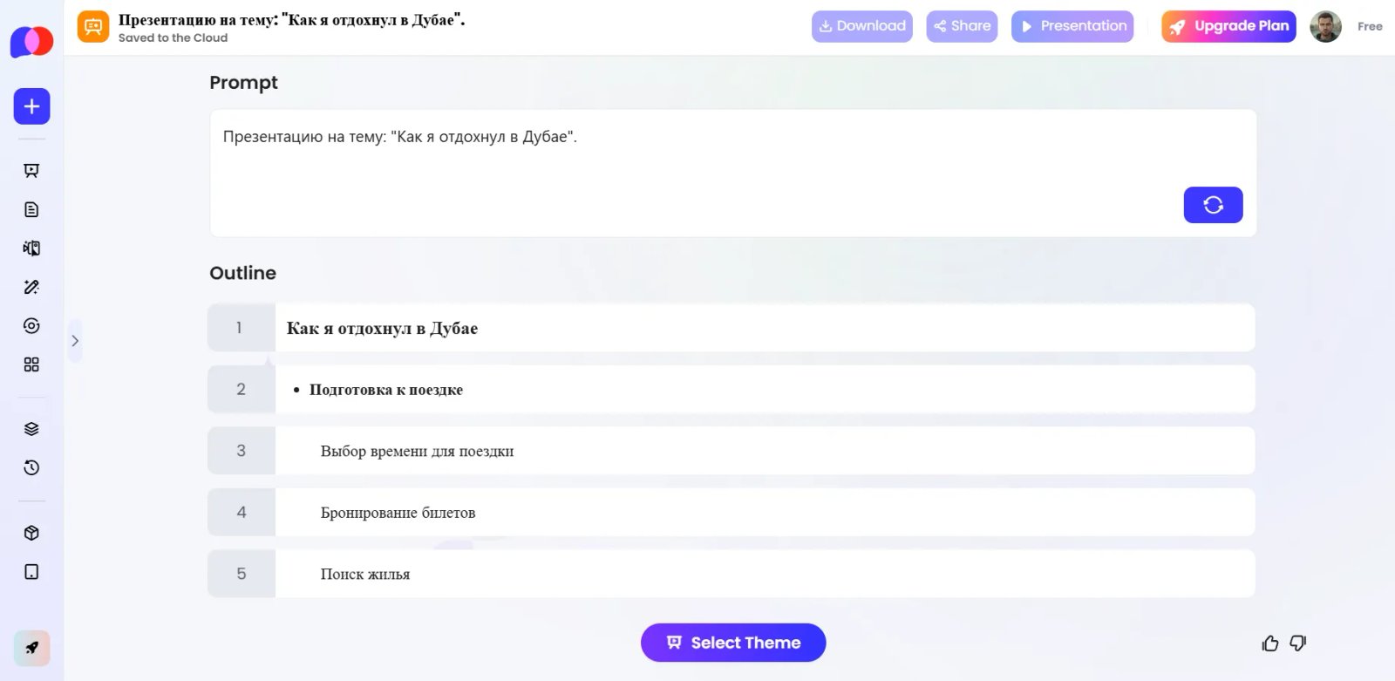Start the slideshow with the Presentation button
This screenshot has height=681, width=1395.
1072,26
